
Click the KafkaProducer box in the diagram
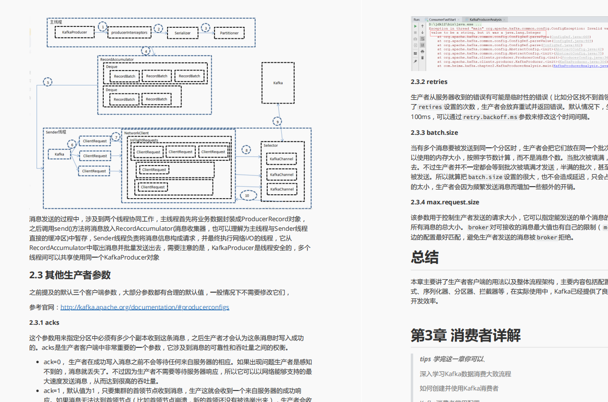(74, 33)
